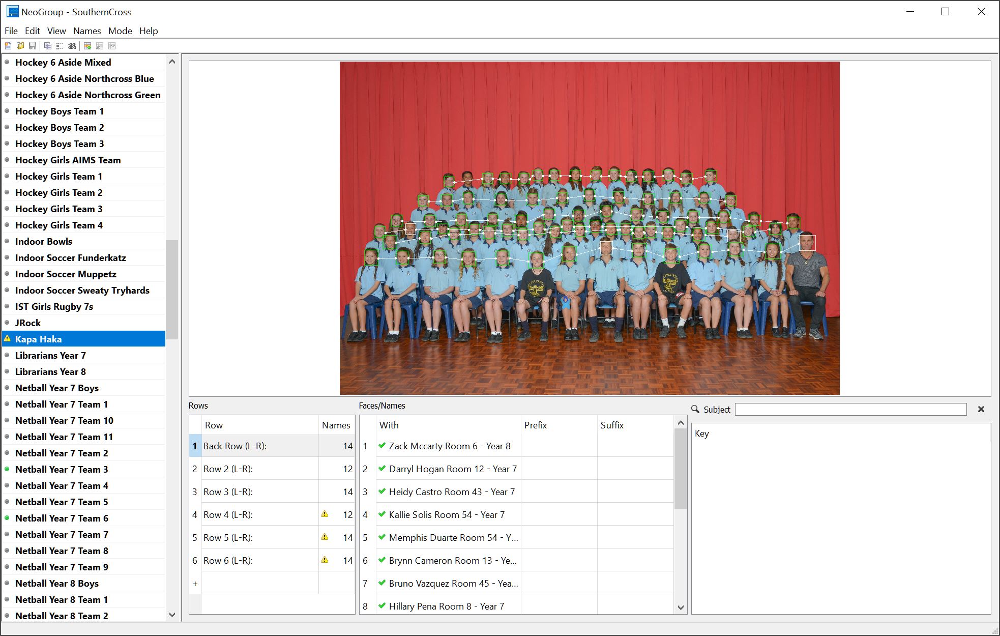
Task: Click the greyed checkered table icon
Action: tap(100, 46)
